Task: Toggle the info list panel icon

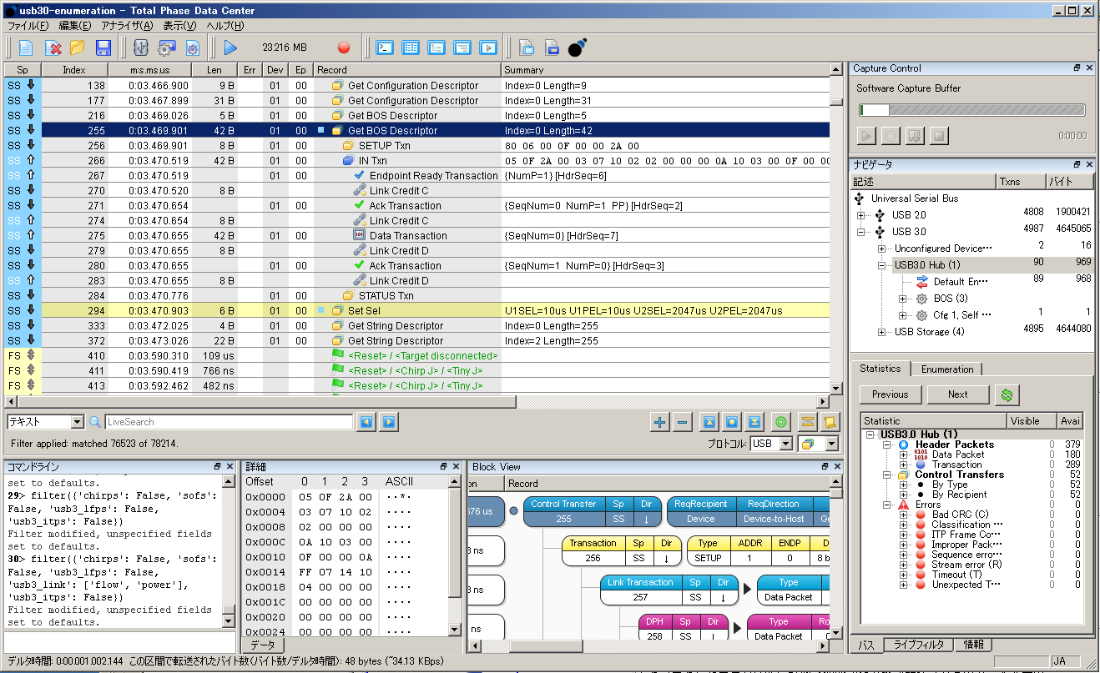Action: pos(462,48)
